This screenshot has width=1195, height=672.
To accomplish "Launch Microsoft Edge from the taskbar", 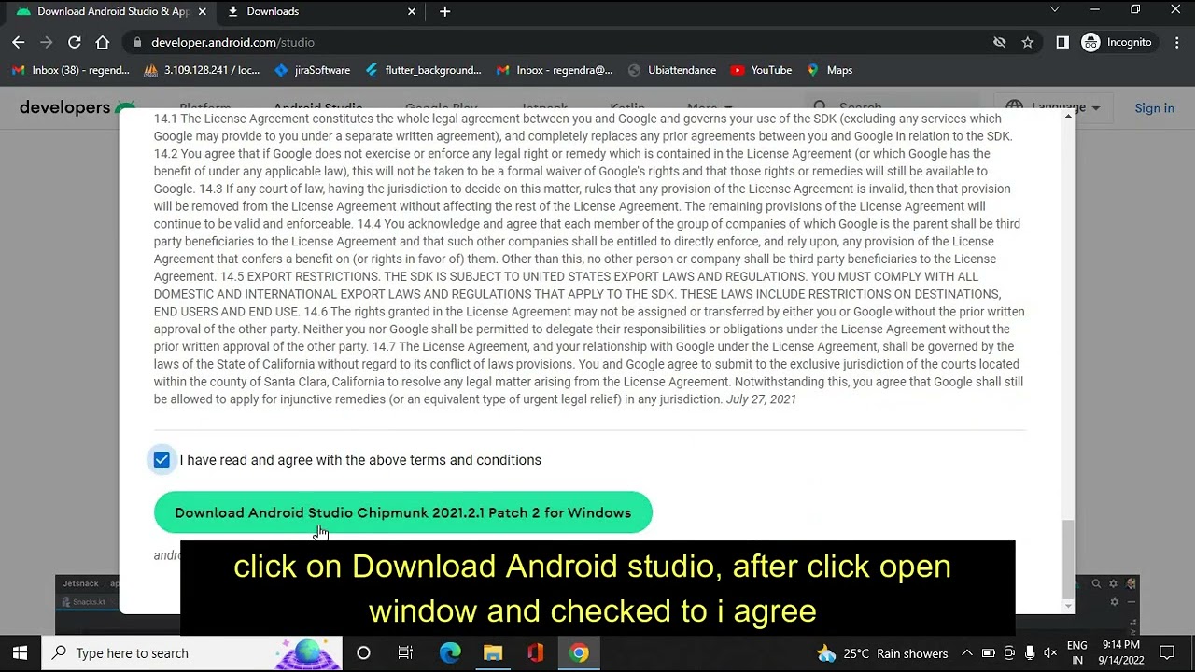I will [450, 653].
